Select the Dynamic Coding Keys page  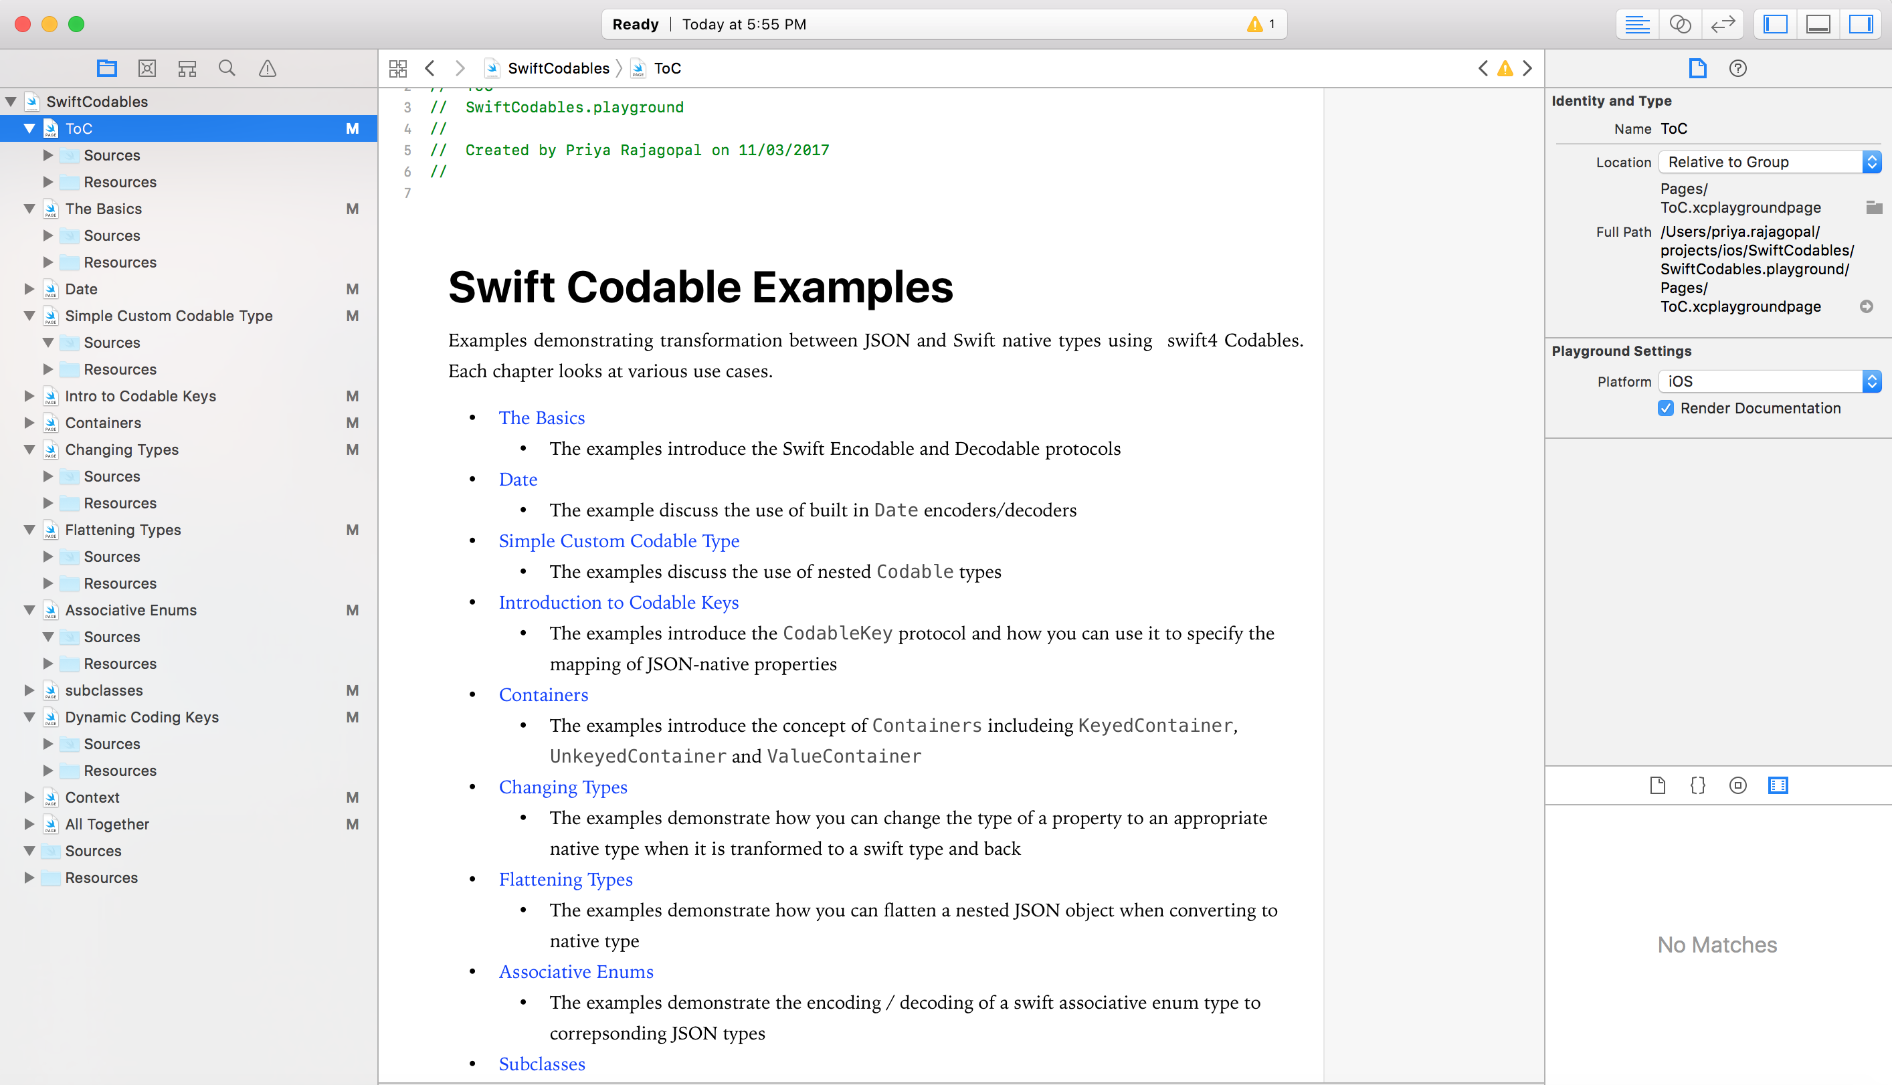tap(189, 717)
